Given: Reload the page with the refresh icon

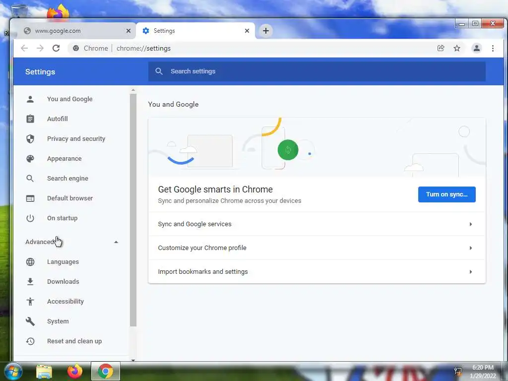Looking at the screenshot, I should [x=56, y=48].
